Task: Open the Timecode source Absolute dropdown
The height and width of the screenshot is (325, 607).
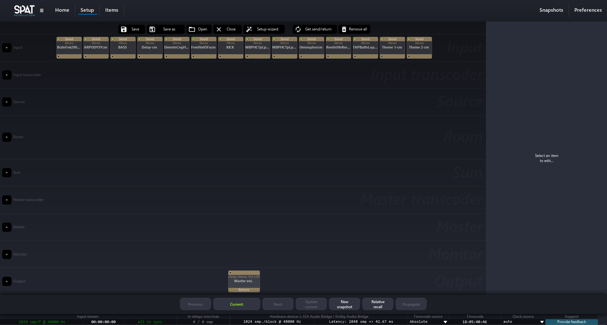Action: [445, 322]
